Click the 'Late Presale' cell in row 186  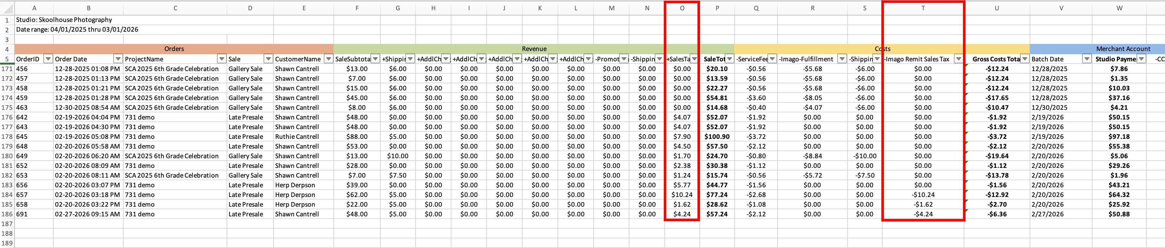250,214
